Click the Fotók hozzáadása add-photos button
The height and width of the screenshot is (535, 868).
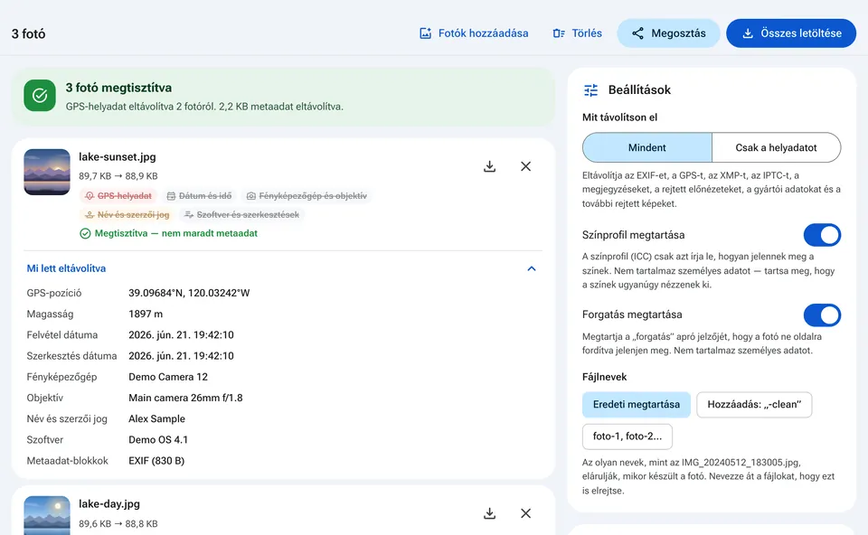pos(474,33)
